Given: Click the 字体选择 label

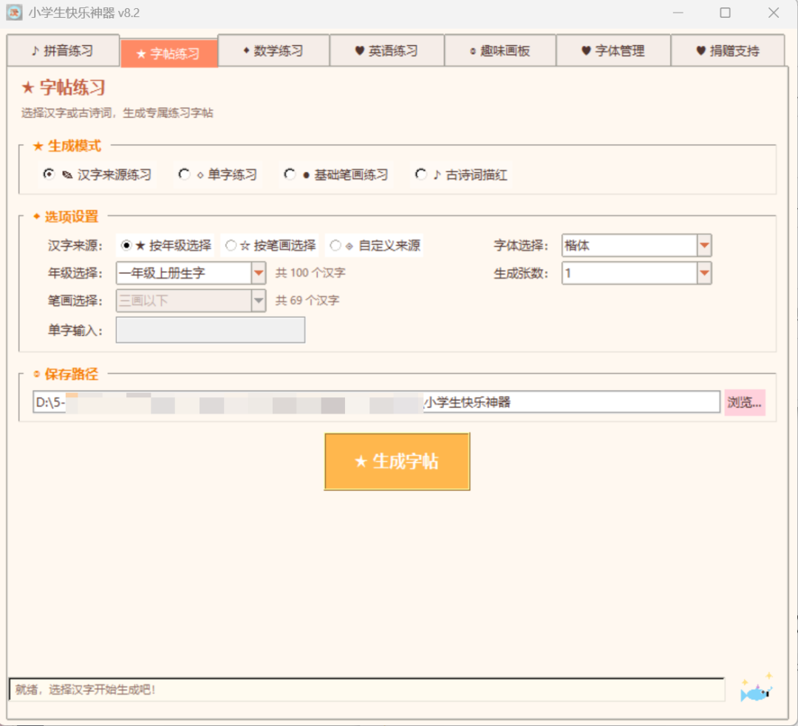Looking at the screenshot, I should click(x=521, y=246).
